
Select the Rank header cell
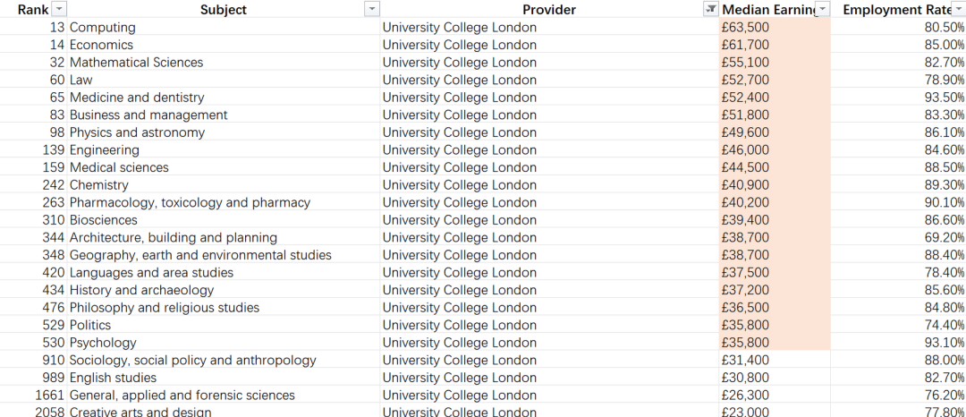pyautogui.click(x=34, y=9)
